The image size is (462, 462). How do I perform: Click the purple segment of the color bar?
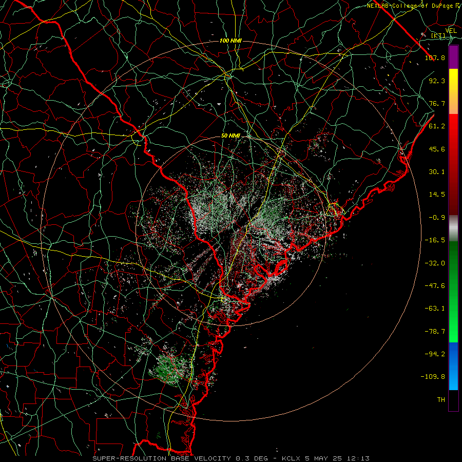pyautogui.click(x=453, y=57)
